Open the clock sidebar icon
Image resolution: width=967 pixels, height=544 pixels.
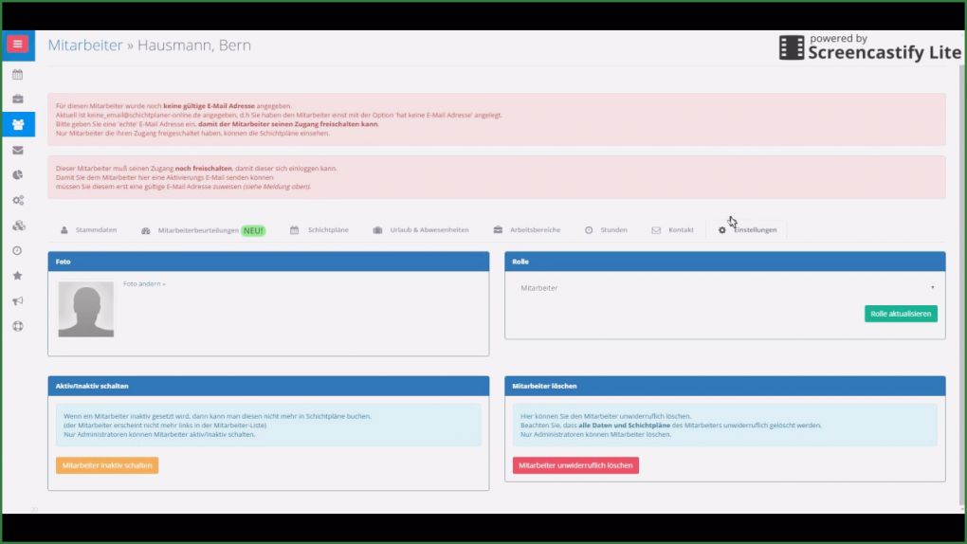17,250
